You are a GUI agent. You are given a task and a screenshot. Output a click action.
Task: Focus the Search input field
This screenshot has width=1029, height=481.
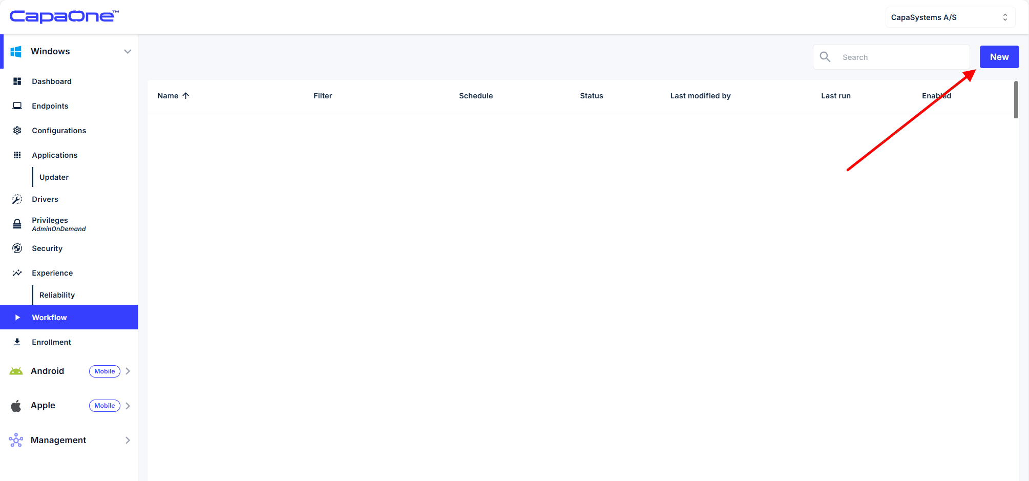coord(891,57)
